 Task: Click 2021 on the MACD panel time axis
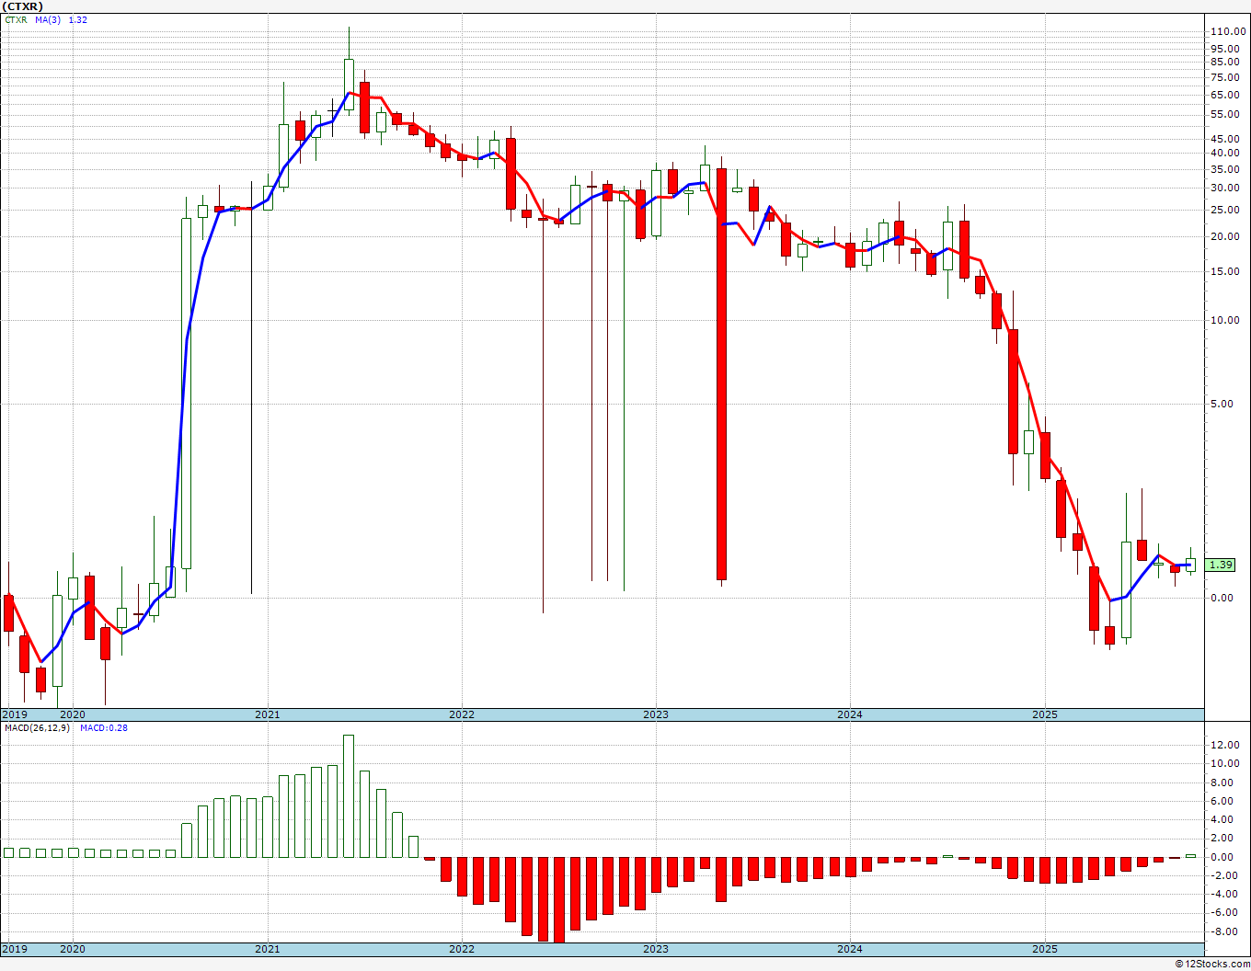tap(267, 949)
